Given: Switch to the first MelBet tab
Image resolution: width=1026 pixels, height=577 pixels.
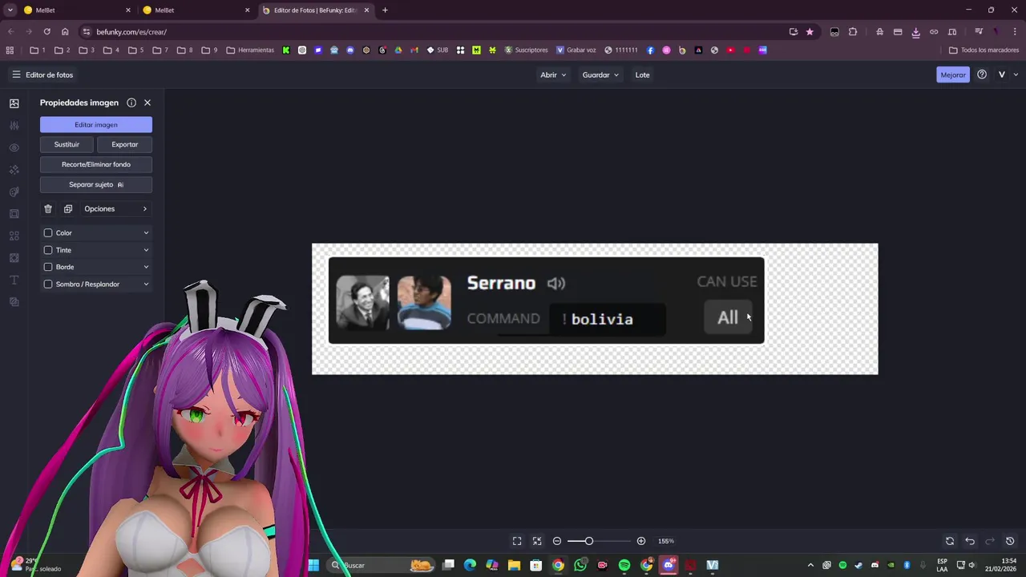Looking at the screenshot, I should tap(76, 10).
